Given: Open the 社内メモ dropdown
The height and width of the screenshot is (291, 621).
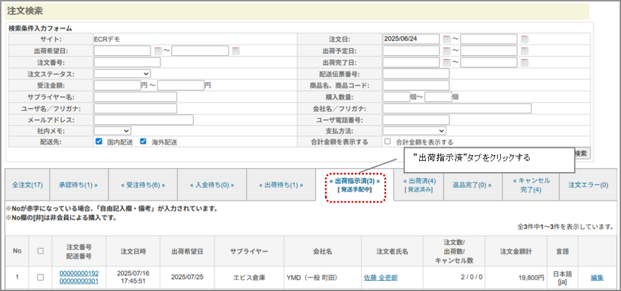Looking at the screenshot, I should coord(112,130).
